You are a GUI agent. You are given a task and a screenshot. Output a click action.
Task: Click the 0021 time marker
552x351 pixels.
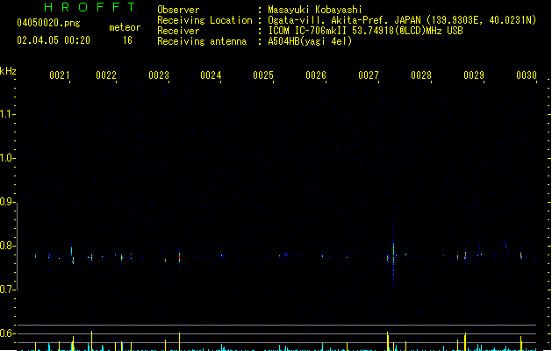tap(60, 75)
